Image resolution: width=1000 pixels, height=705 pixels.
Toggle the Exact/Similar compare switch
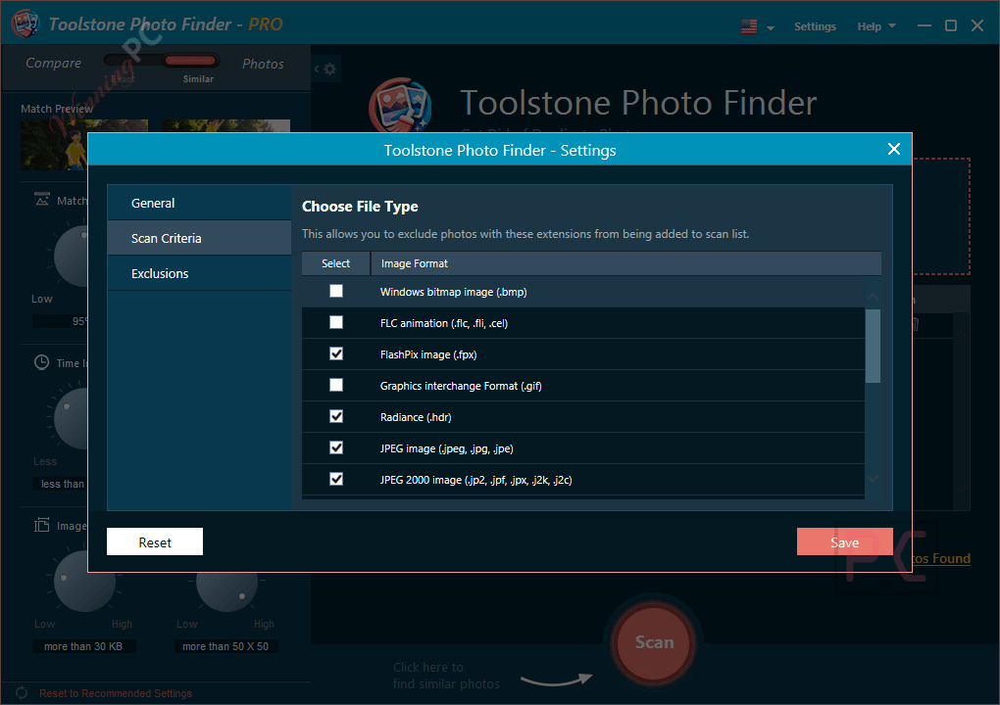[162, 61]
